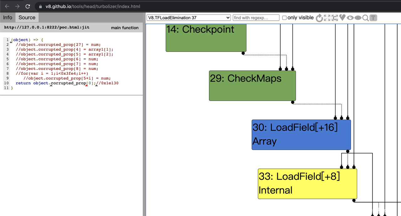Switch to the Info tab

(8, 18)
